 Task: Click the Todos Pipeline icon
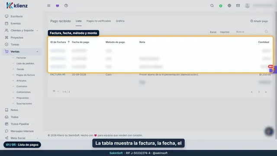(6, 124)
